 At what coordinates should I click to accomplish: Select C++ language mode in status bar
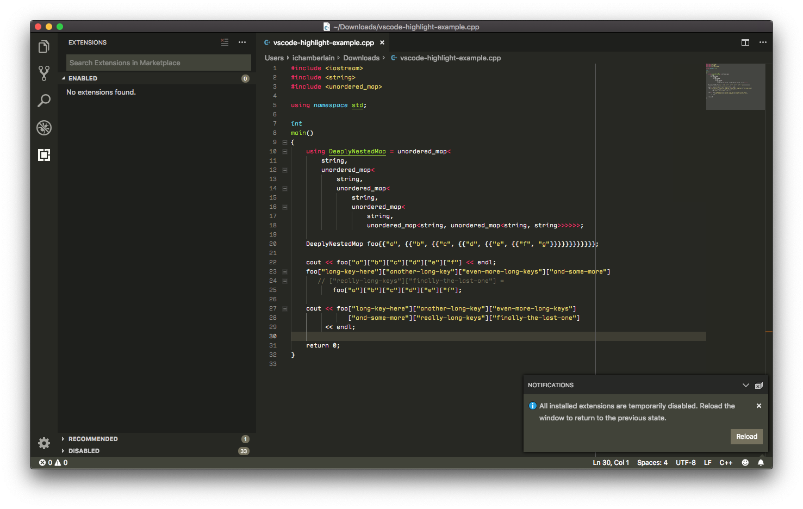(x=726, y=462)
